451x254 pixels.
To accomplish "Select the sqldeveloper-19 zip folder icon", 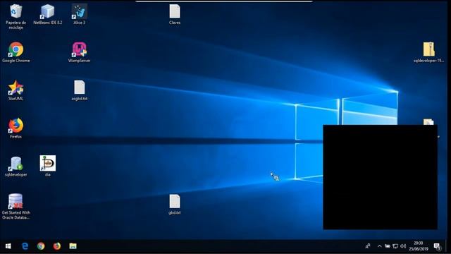I will point(428,52).
